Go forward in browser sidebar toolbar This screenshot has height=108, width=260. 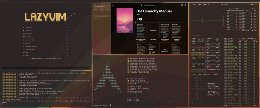pos(100,4)
